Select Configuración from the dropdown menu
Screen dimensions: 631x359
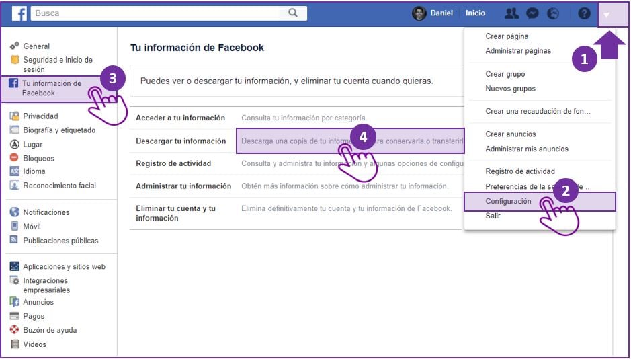(540, 202)
